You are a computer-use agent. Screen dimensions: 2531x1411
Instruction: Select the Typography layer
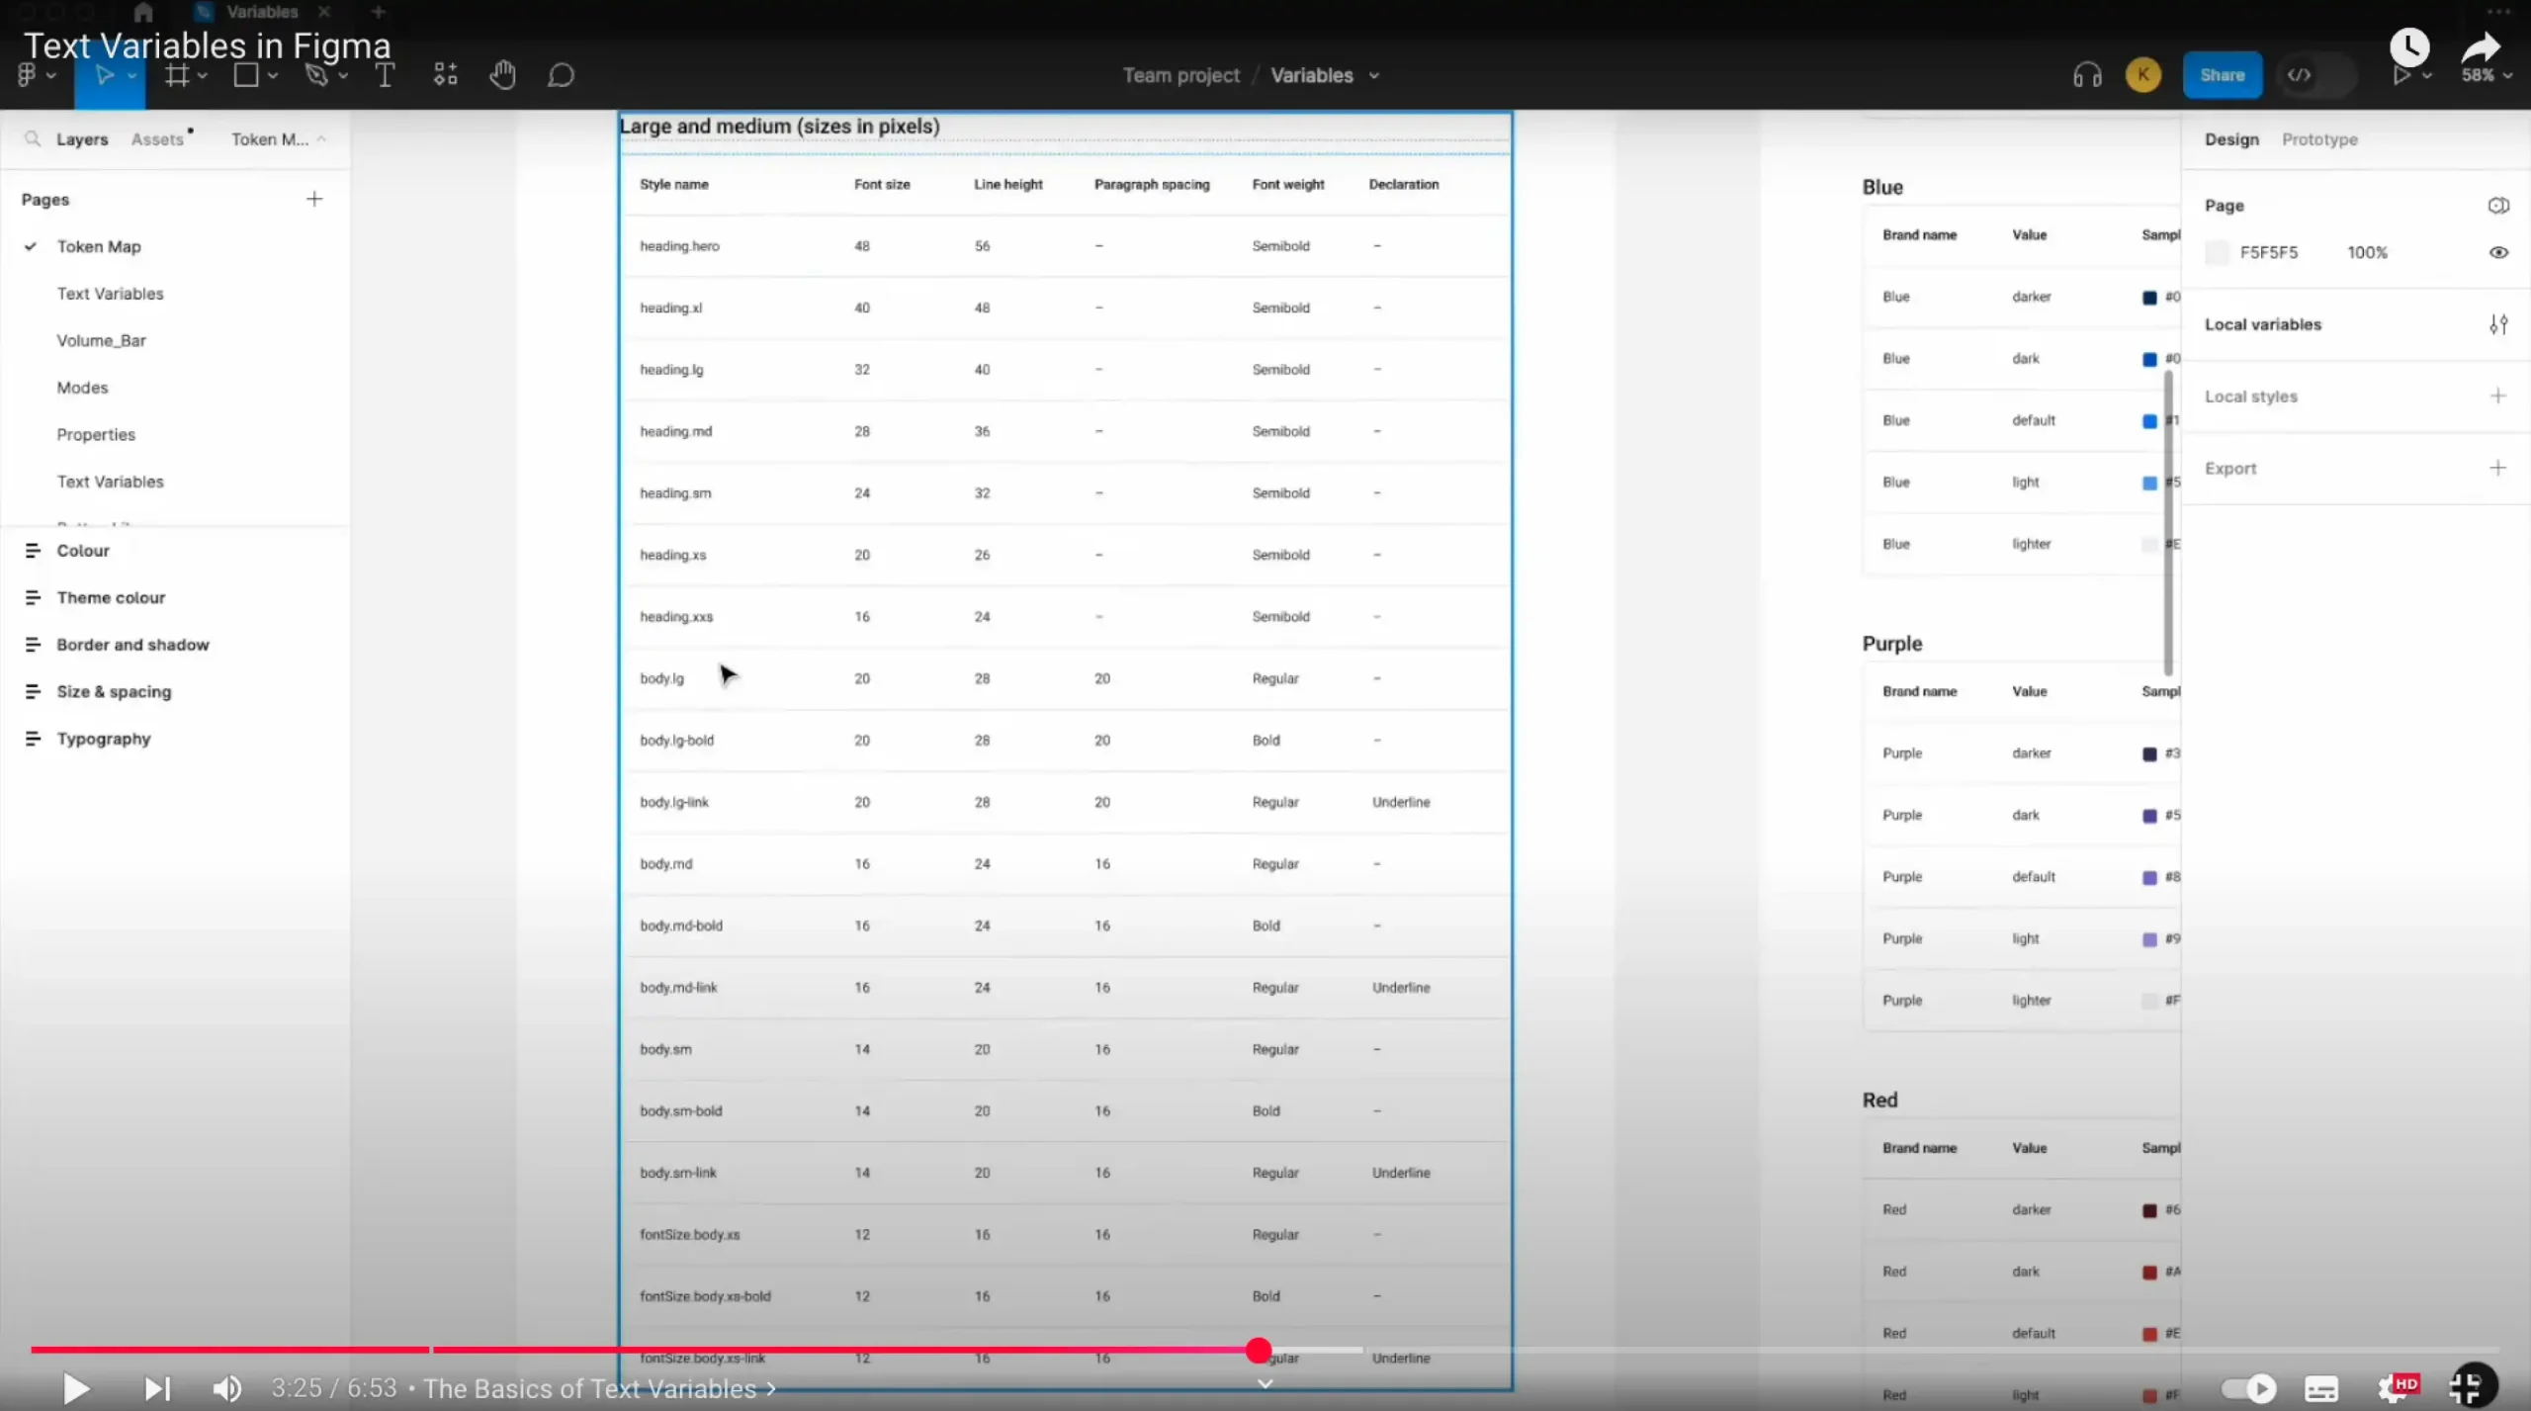pos(104,739)
